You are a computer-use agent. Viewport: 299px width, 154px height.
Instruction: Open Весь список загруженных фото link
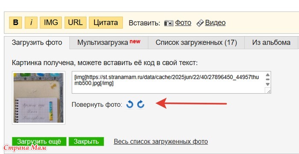tap(161, 142)
